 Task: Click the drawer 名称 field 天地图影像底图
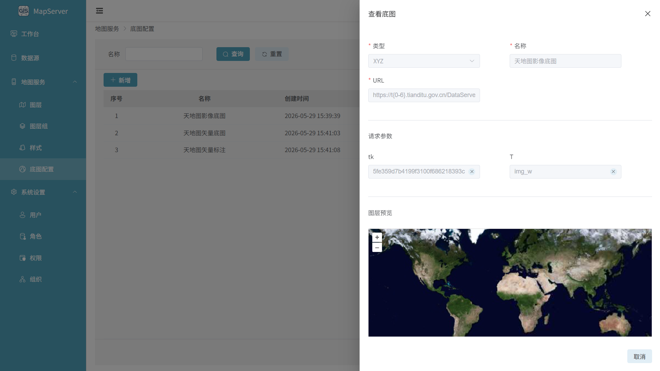(565, 61)
